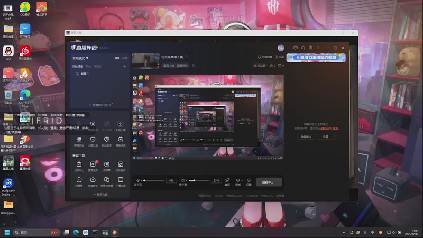This screenshot has width=423, height=238.
Task: Open the AD tool with red badge
Action: pos(93,166)
